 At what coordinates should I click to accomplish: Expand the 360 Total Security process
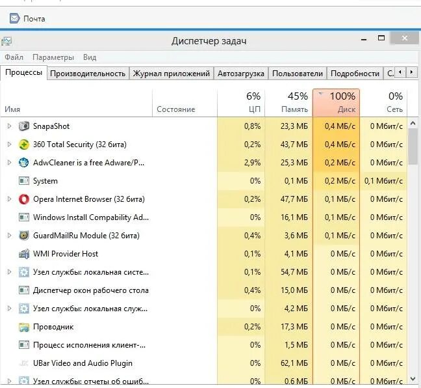(x=9, y=145)
